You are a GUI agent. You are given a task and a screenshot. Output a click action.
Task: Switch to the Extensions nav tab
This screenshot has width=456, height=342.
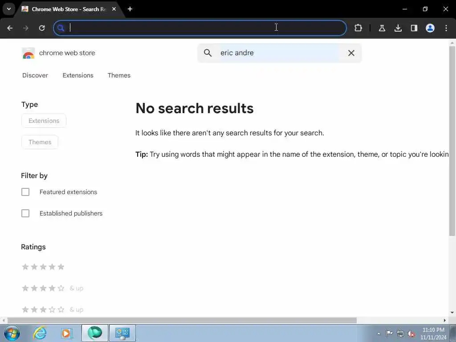click(x=78, y=75)
